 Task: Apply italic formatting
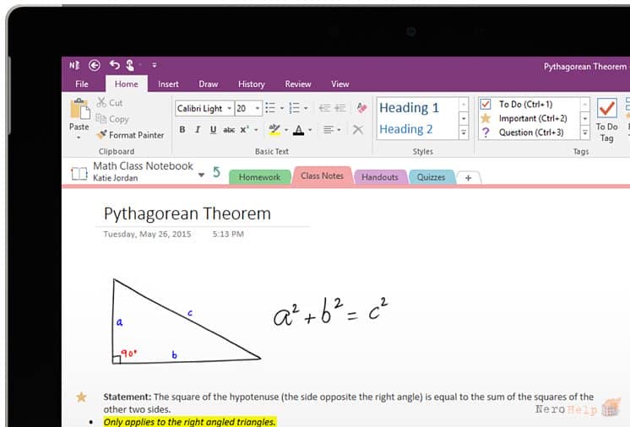tap(198, 130)
